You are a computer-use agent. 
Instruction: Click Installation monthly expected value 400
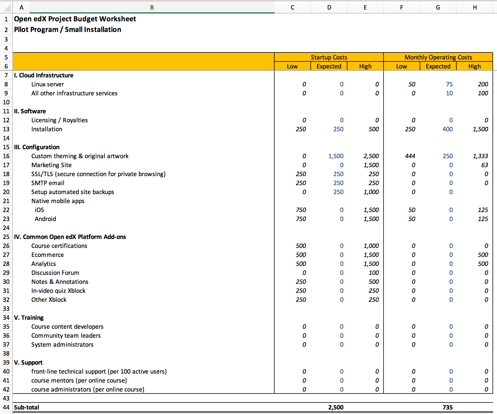point(447,129)
